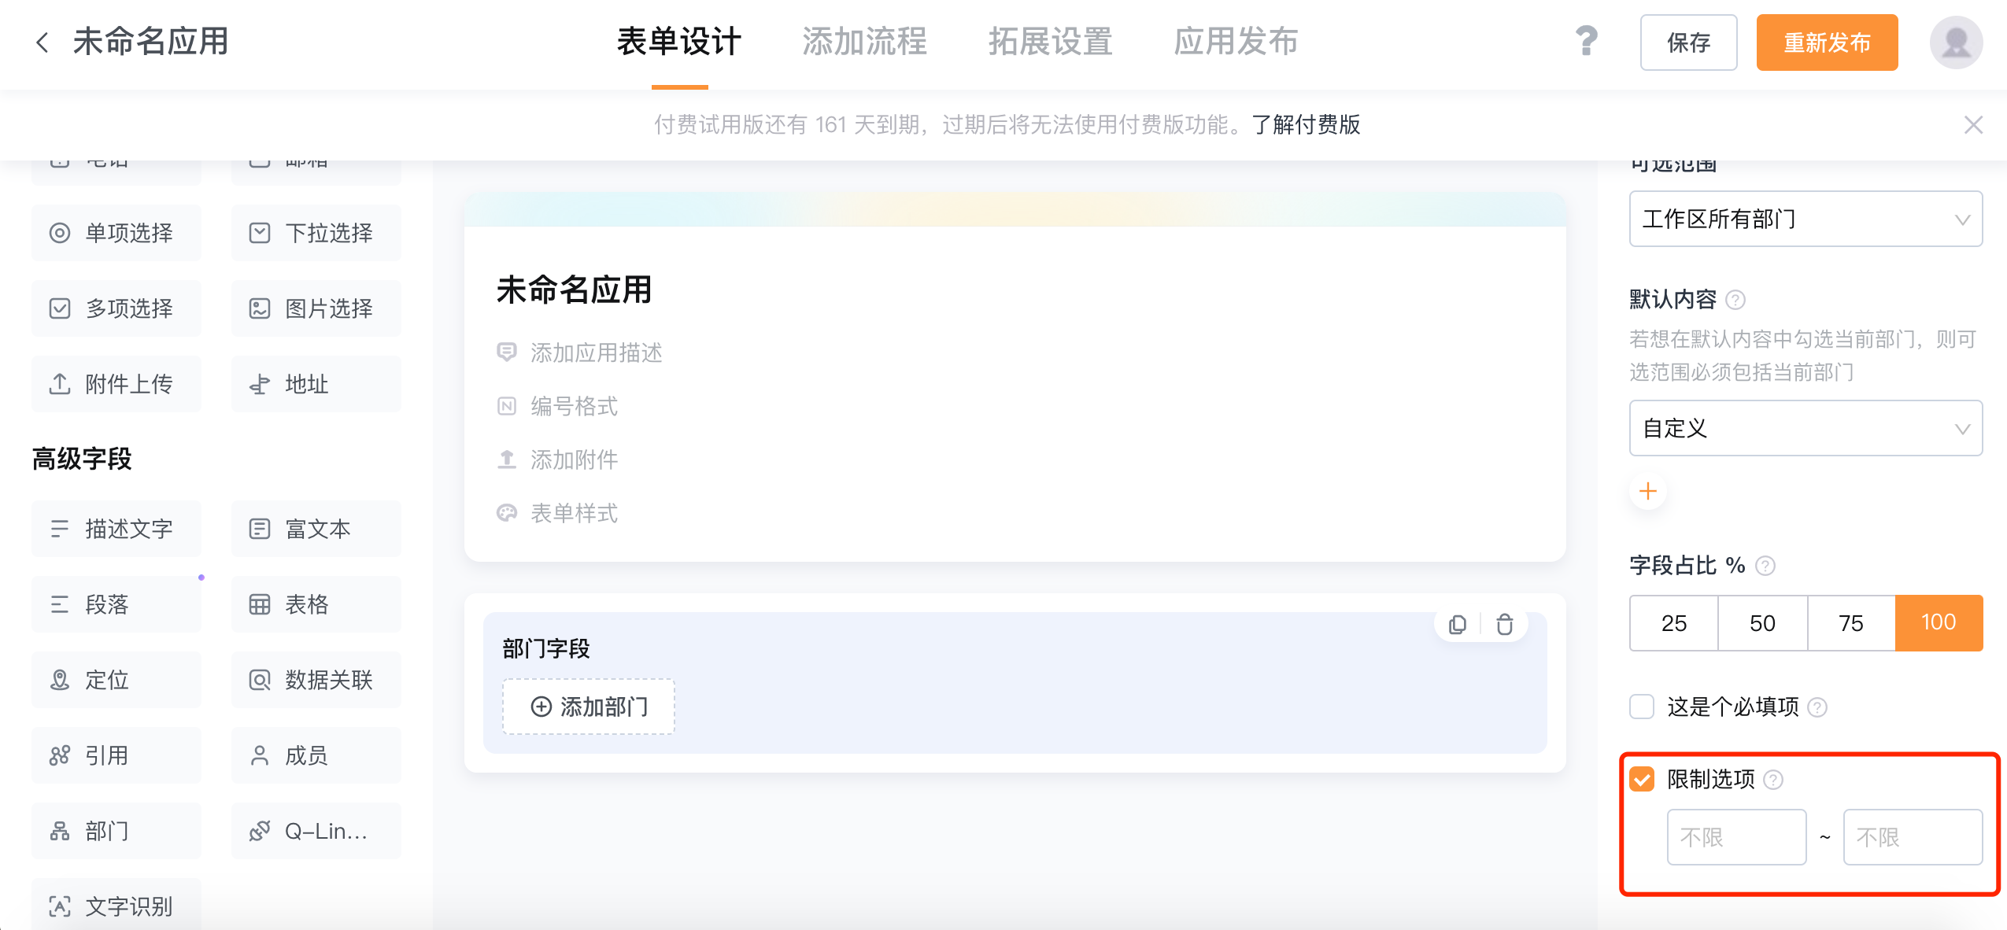Enable the 这是个必填项 checkbox

(x=1643, y=707)
